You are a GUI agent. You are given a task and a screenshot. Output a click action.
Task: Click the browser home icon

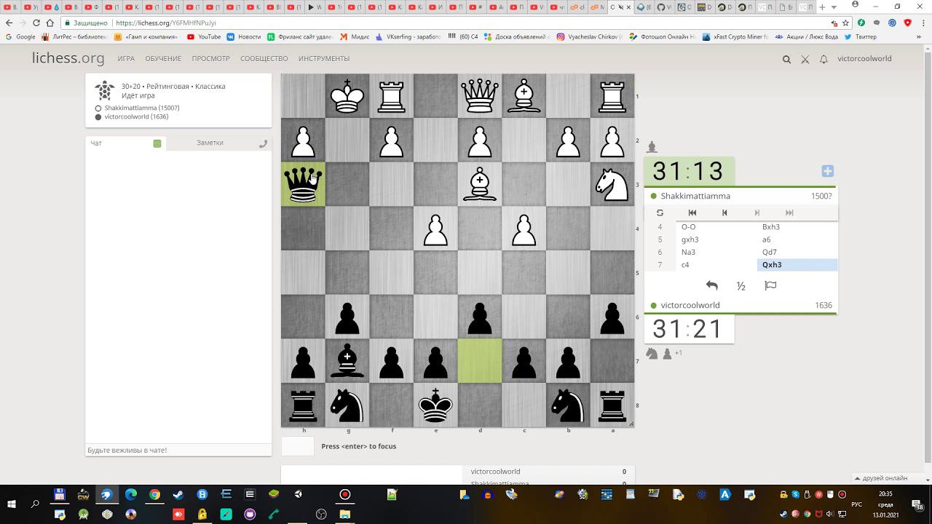pyautogui.click(x=50, y=23)
